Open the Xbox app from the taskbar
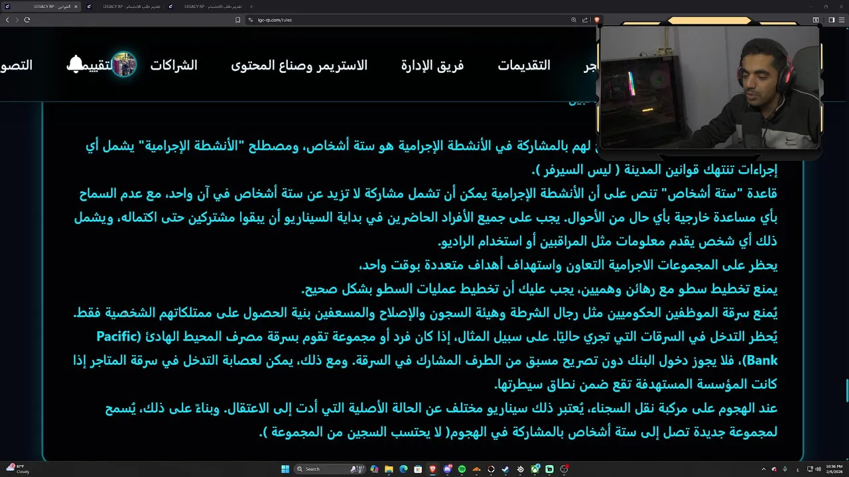 pyautogui.click(x=535, y=469)
